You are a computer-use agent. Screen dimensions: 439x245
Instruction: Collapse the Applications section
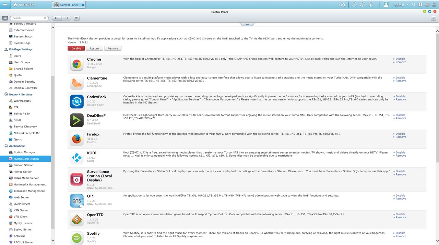(x=17, y=146)
